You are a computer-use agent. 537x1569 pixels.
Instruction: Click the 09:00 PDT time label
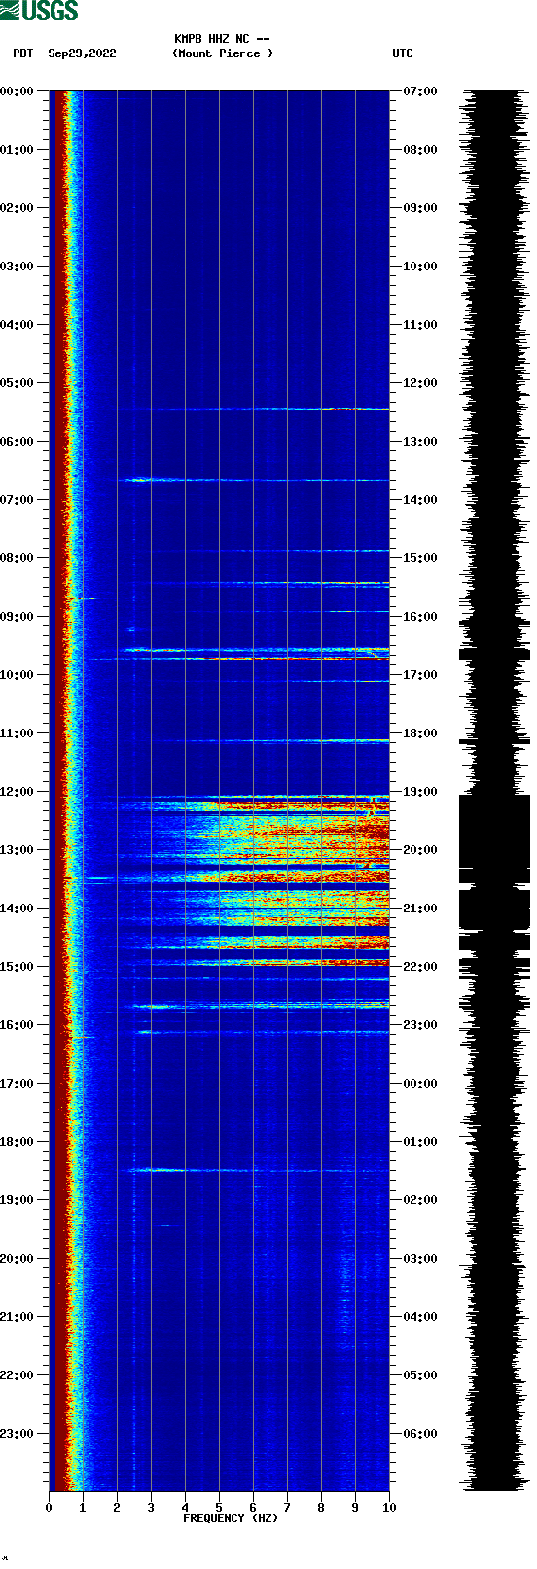click(18, 617)
